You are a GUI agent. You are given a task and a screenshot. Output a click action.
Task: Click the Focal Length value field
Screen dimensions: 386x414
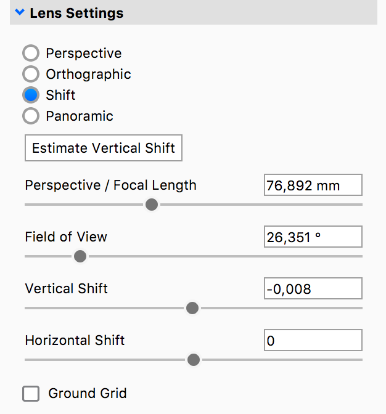313,185
